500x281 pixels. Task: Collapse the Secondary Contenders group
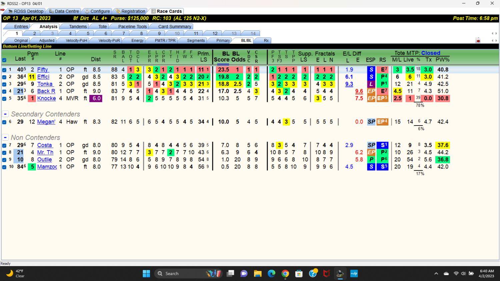(x=5, y=114)
